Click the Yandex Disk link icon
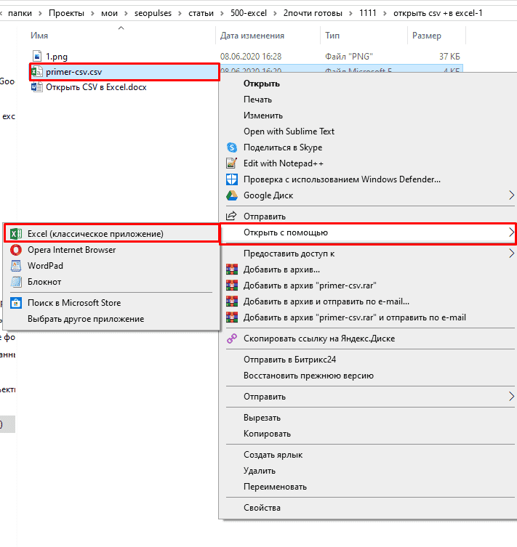The image size is (517, 547). [232, 339]
